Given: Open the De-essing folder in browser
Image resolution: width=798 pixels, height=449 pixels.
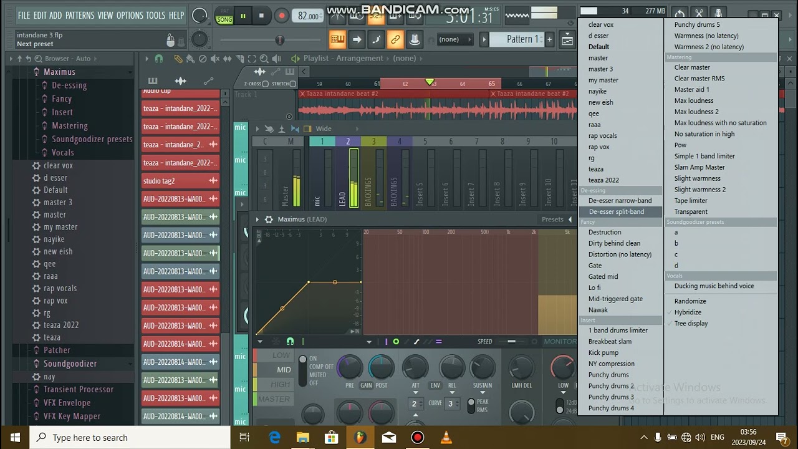Looking at the screenshot, I should pos(69,85).
